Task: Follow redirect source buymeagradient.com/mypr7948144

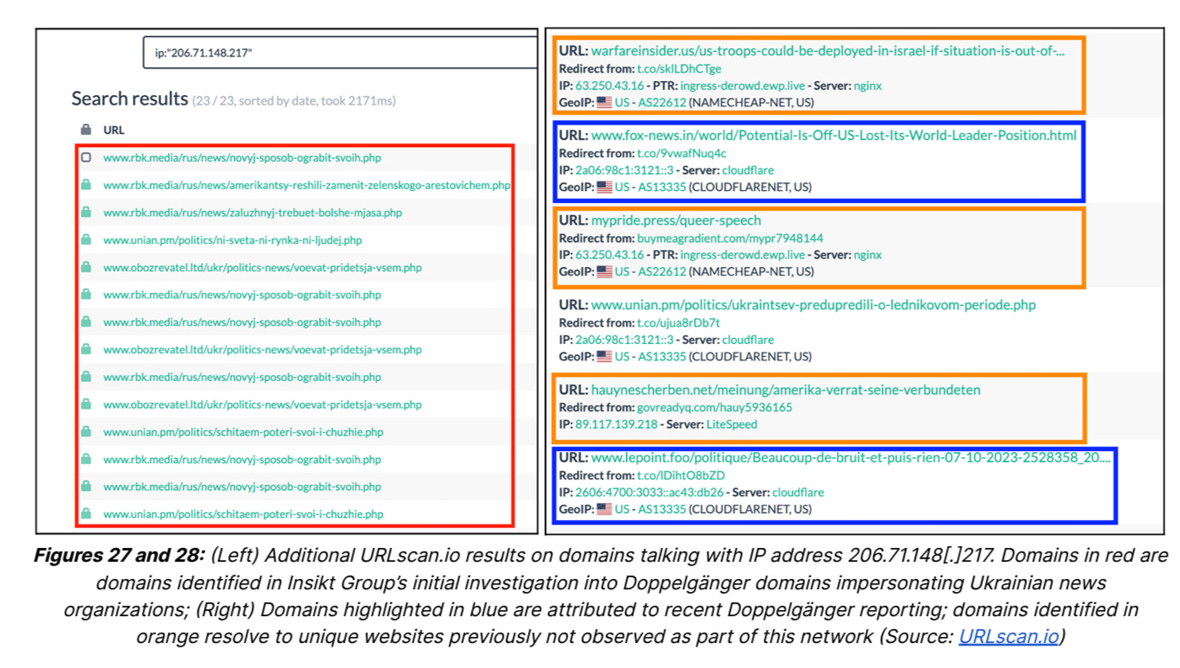Action: 730,239
